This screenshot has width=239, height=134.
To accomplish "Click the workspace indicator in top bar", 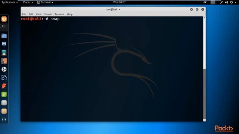I will (213, 2).
